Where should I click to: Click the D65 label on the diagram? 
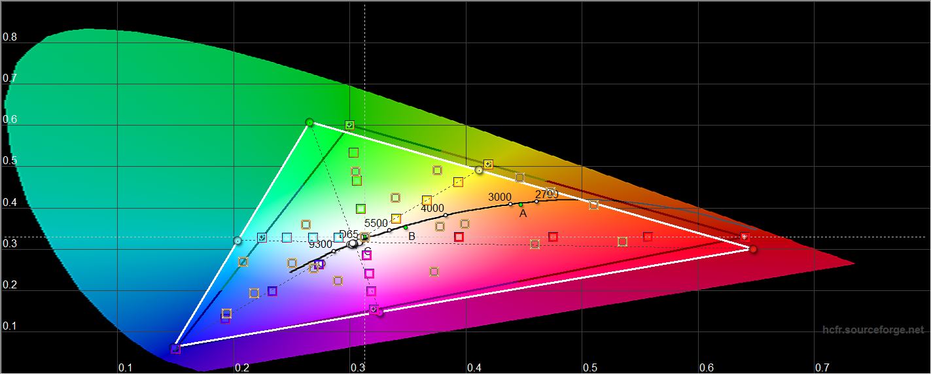pos(348,234)
